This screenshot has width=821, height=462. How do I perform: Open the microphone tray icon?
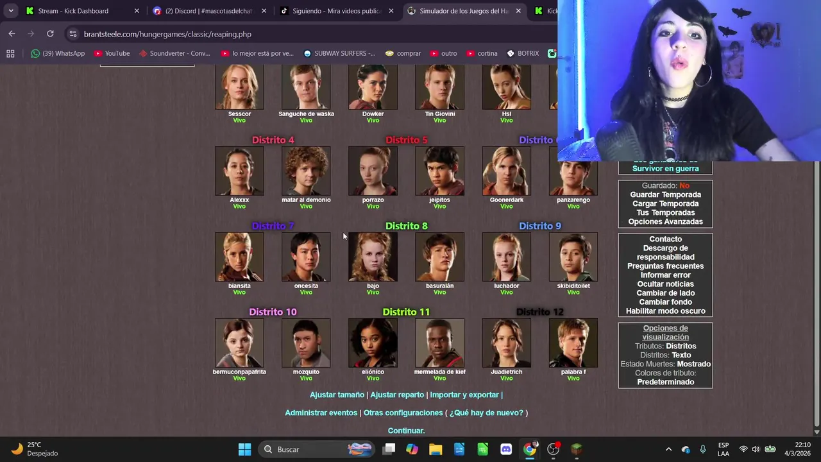click(703, 449)
